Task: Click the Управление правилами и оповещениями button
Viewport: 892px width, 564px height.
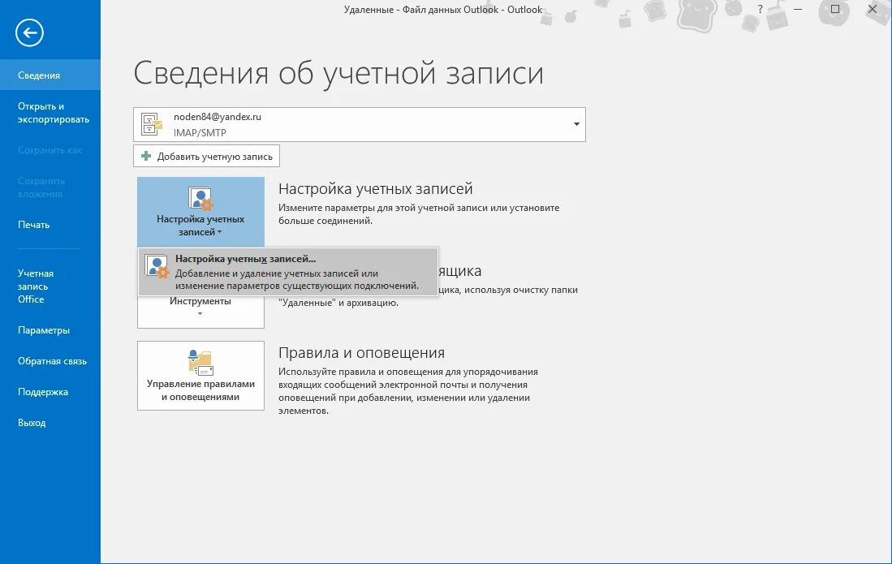Action: click(200, 375)
